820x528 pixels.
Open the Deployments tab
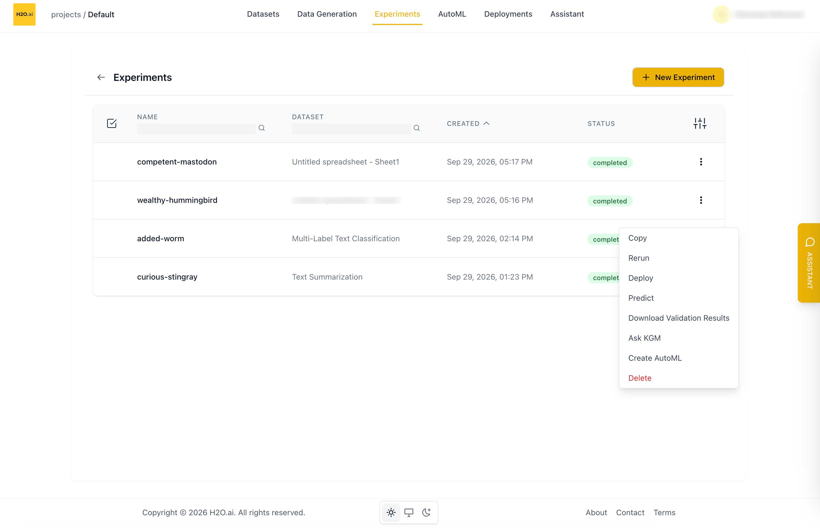508,14
